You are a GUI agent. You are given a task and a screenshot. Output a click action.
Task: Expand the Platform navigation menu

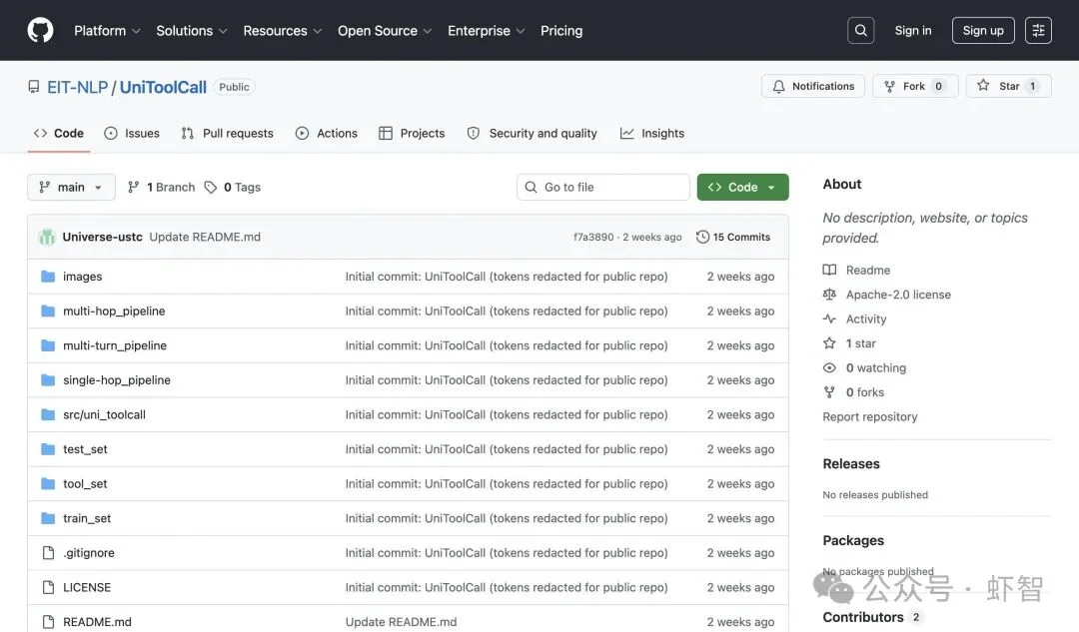[x=107, y=31]
